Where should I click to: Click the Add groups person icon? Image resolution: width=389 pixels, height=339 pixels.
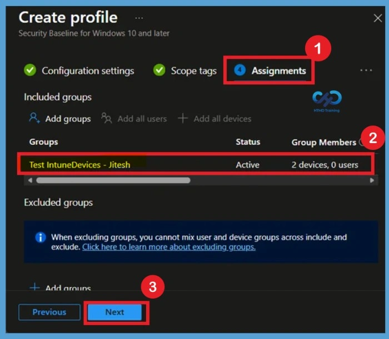[x=34, y=118]
